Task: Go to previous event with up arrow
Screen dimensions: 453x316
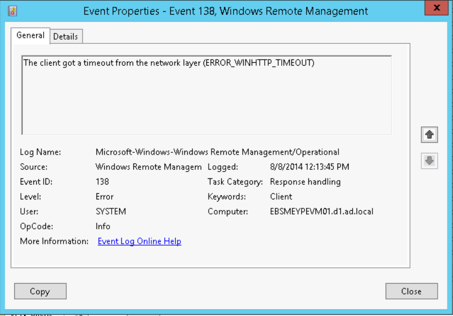Action: 429,135
